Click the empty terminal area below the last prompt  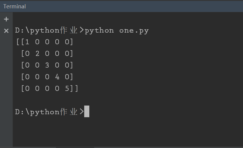[120, 132]
